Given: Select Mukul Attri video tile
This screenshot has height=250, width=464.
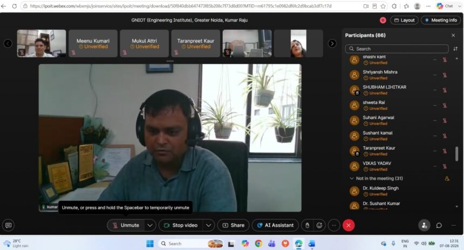Looking at the screenshot, I should coord(145,43).
